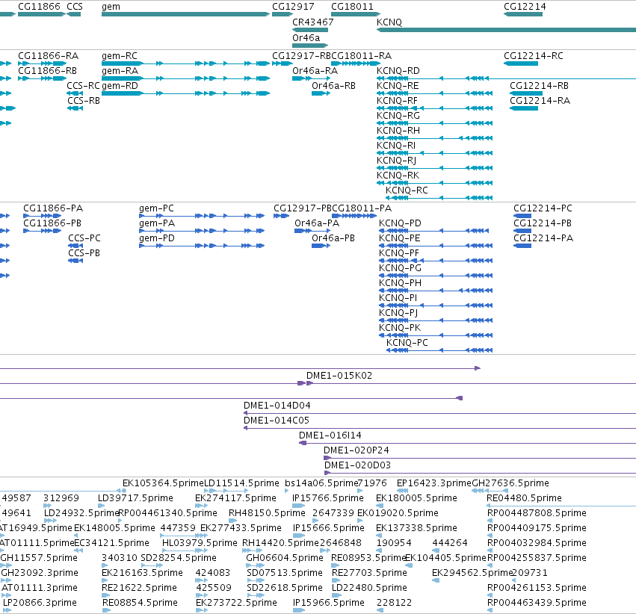Select EST RP004487808.5prime
The width and height of the screenshot is (636, 614).
coord(490,521)
